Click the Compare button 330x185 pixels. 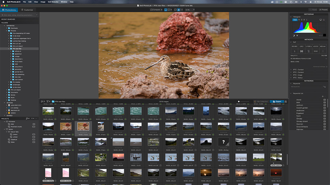[155, 10]
